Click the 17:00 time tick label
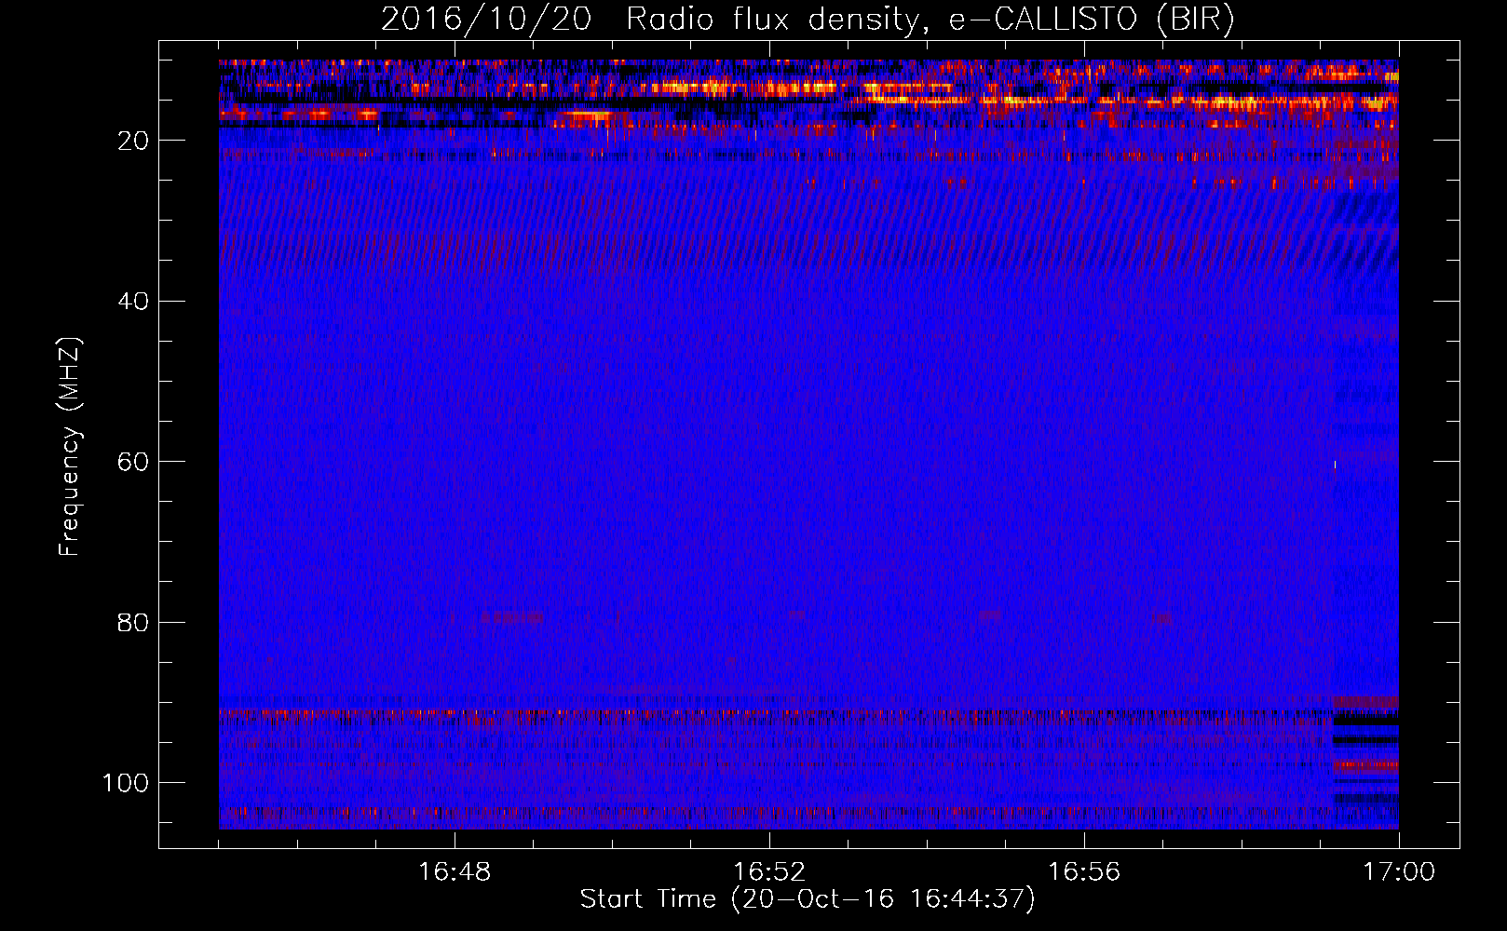The height and width of the screenshot is (931, 1507). [x=1399, y=872]
